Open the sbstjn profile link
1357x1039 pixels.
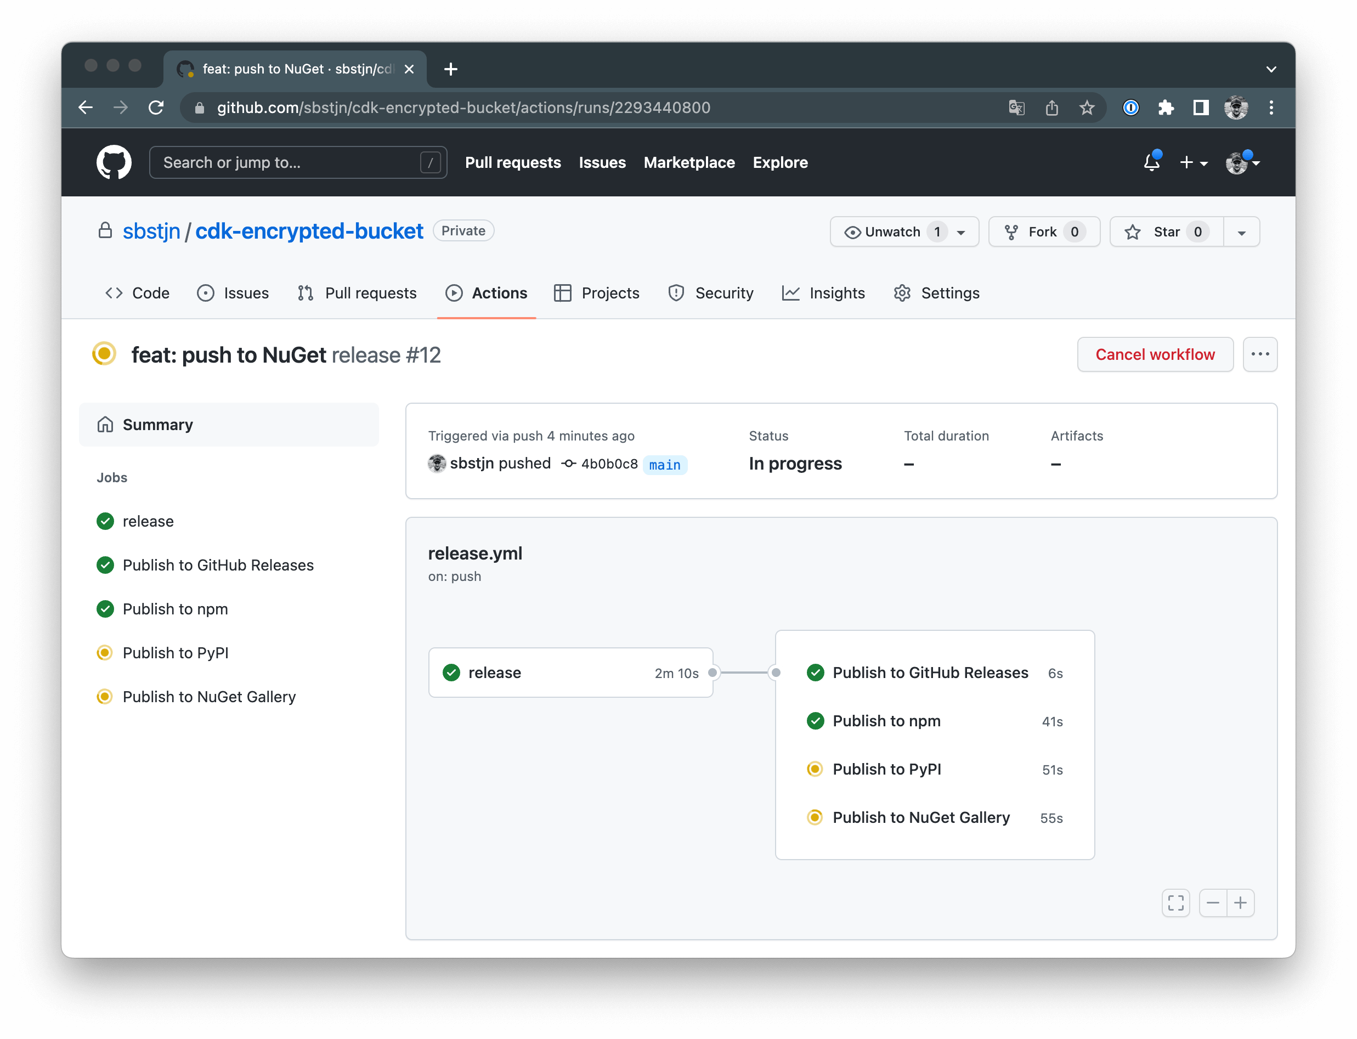[151, 230]
